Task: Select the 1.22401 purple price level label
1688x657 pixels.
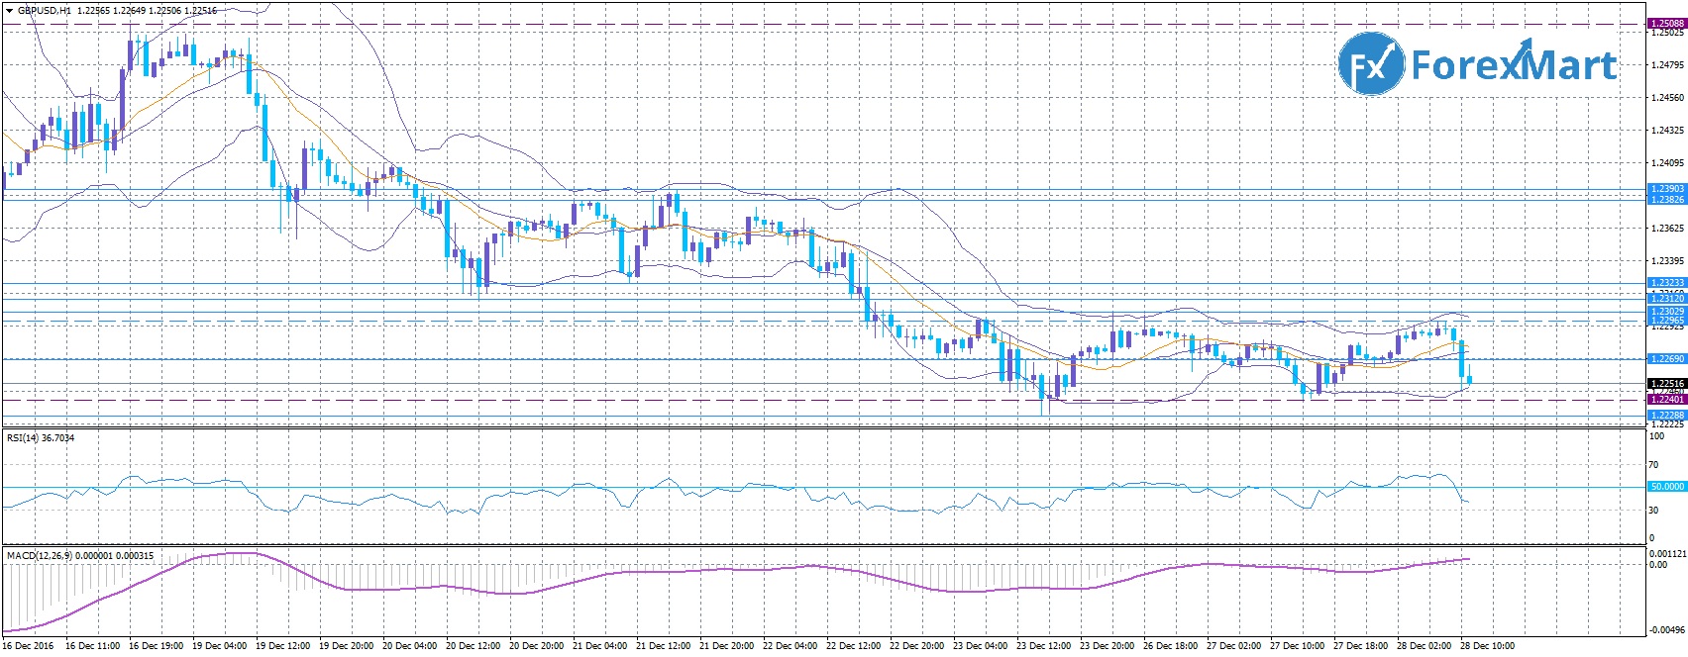Action: pyautogui.click(x=1665, y=400)
